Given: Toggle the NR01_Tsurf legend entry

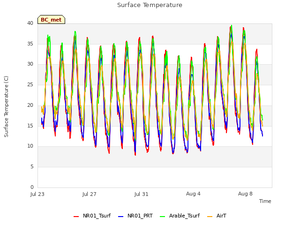Looking at the screenshot, I should point(92,216).
